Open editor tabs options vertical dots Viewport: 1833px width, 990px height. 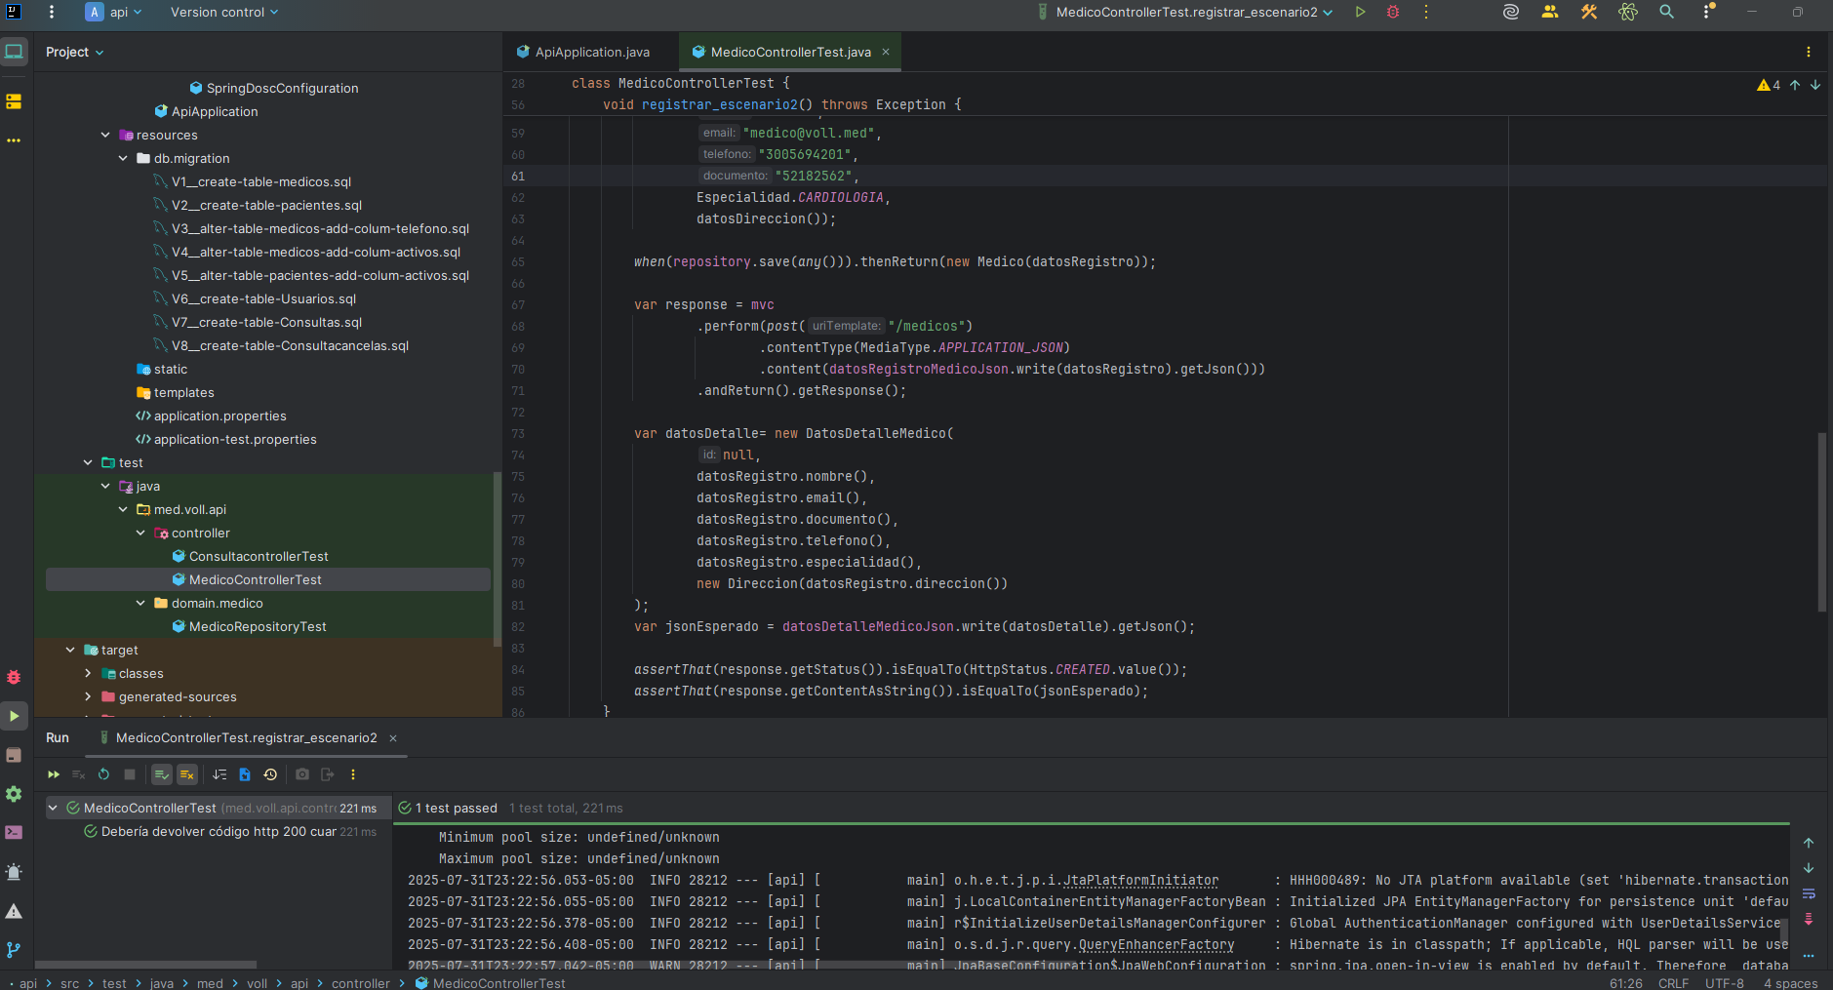[x=1809, y=52]
